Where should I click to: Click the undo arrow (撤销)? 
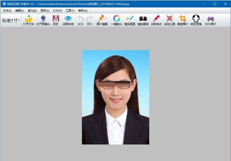coord(80,19)
